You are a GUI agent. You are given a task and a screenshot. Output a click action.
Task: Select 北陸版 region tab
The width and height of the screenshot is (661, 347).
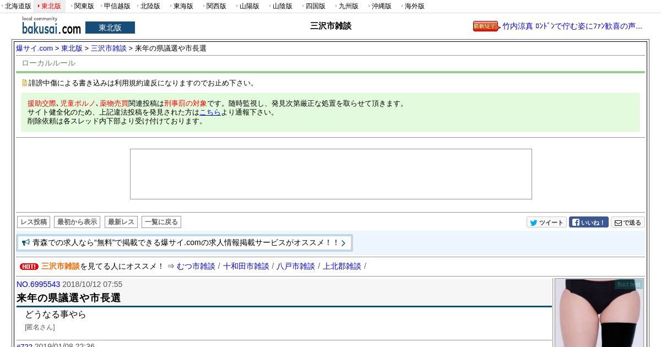149,6
